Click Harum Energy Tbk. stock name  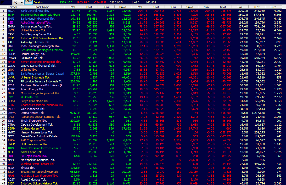pos(33,54)
